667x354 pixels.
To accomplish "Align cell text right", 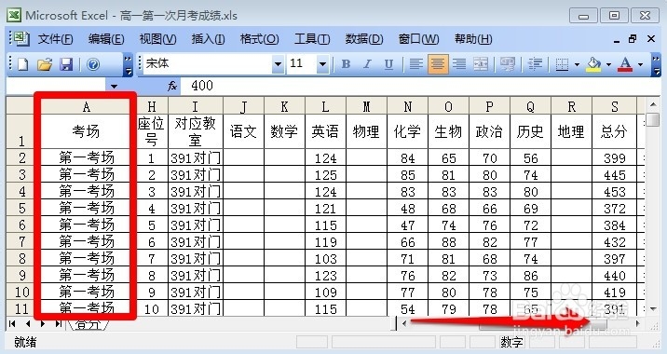I will click(459, 64).
